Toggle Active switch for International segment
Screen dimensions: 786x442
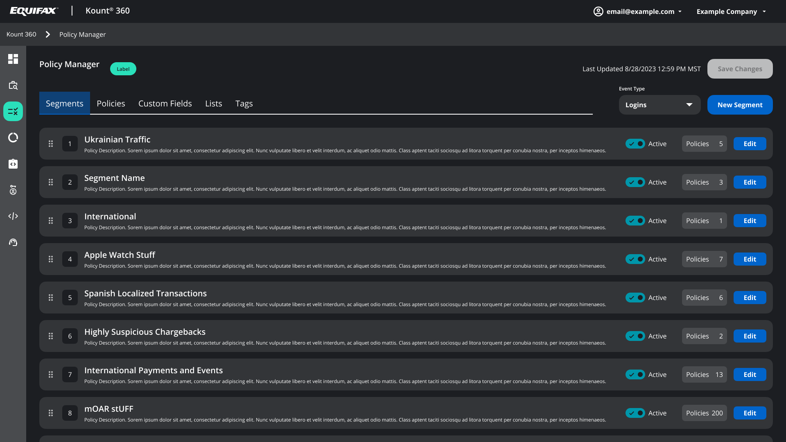click(635, 221)
